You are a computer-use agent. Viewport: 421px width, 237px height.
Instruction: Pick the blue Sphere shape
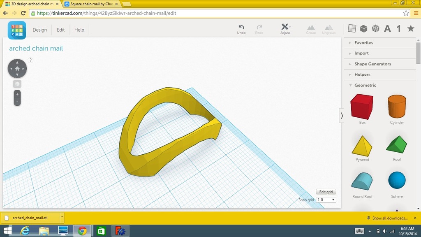pos(397,180)
